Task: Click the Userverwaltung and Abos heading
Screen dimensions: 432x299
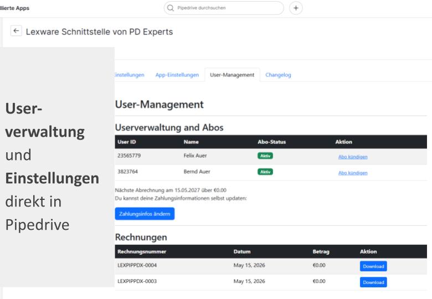Action: tap(169, 127)
